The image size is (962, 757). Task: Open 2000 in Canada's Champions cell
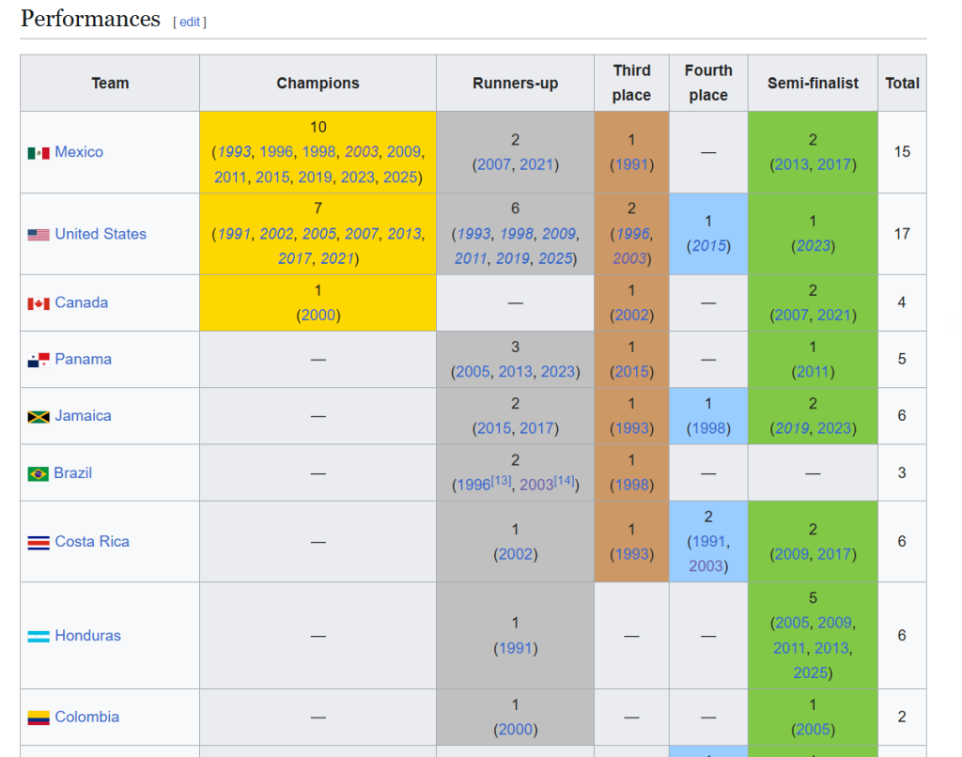318,316
